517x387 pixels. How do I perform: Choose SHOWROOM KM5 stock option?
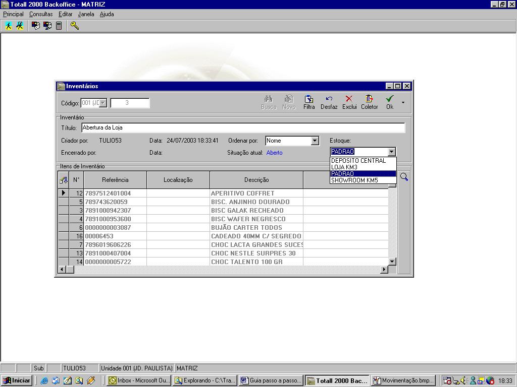click(354, 180)
